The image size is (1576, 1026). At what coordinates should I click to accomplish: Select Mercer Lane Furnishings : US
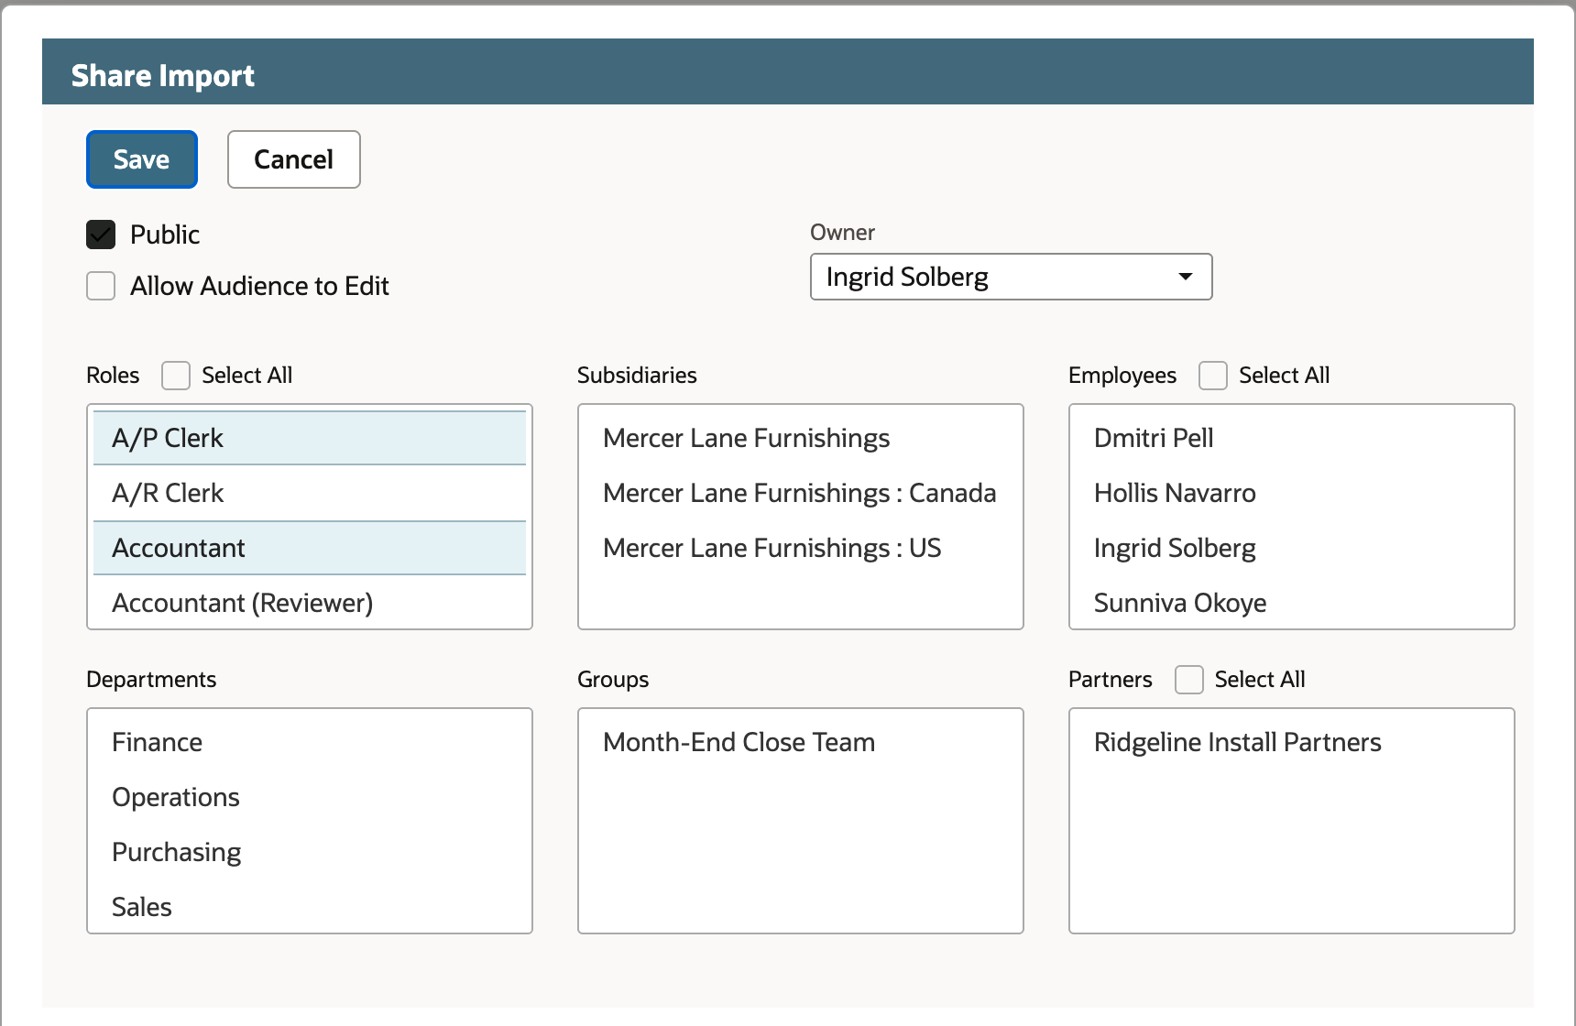801,548
